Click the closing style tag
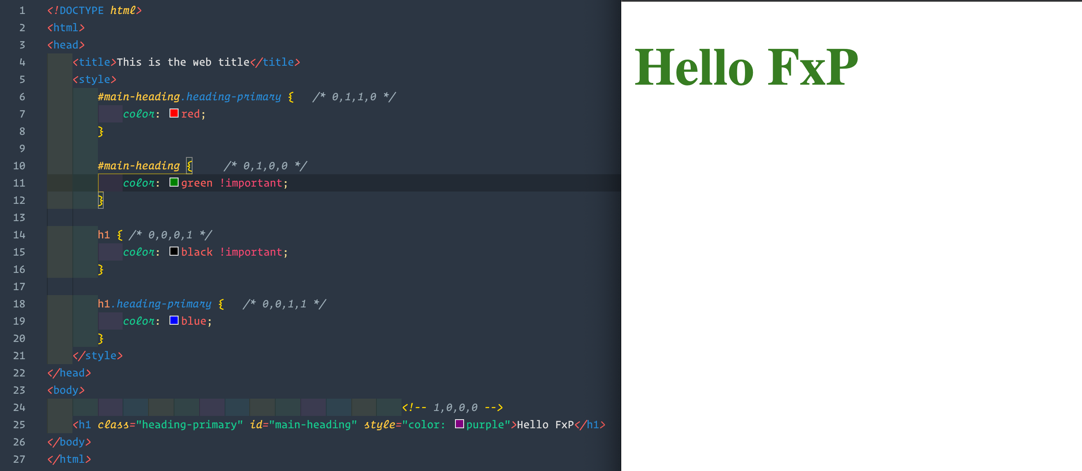1082x471 pixels. pos(98,356)
